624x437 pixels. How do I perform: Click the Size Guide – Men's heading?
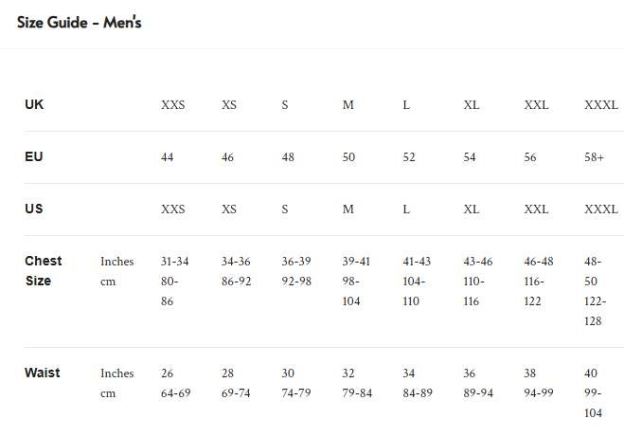tap(79, 23)
